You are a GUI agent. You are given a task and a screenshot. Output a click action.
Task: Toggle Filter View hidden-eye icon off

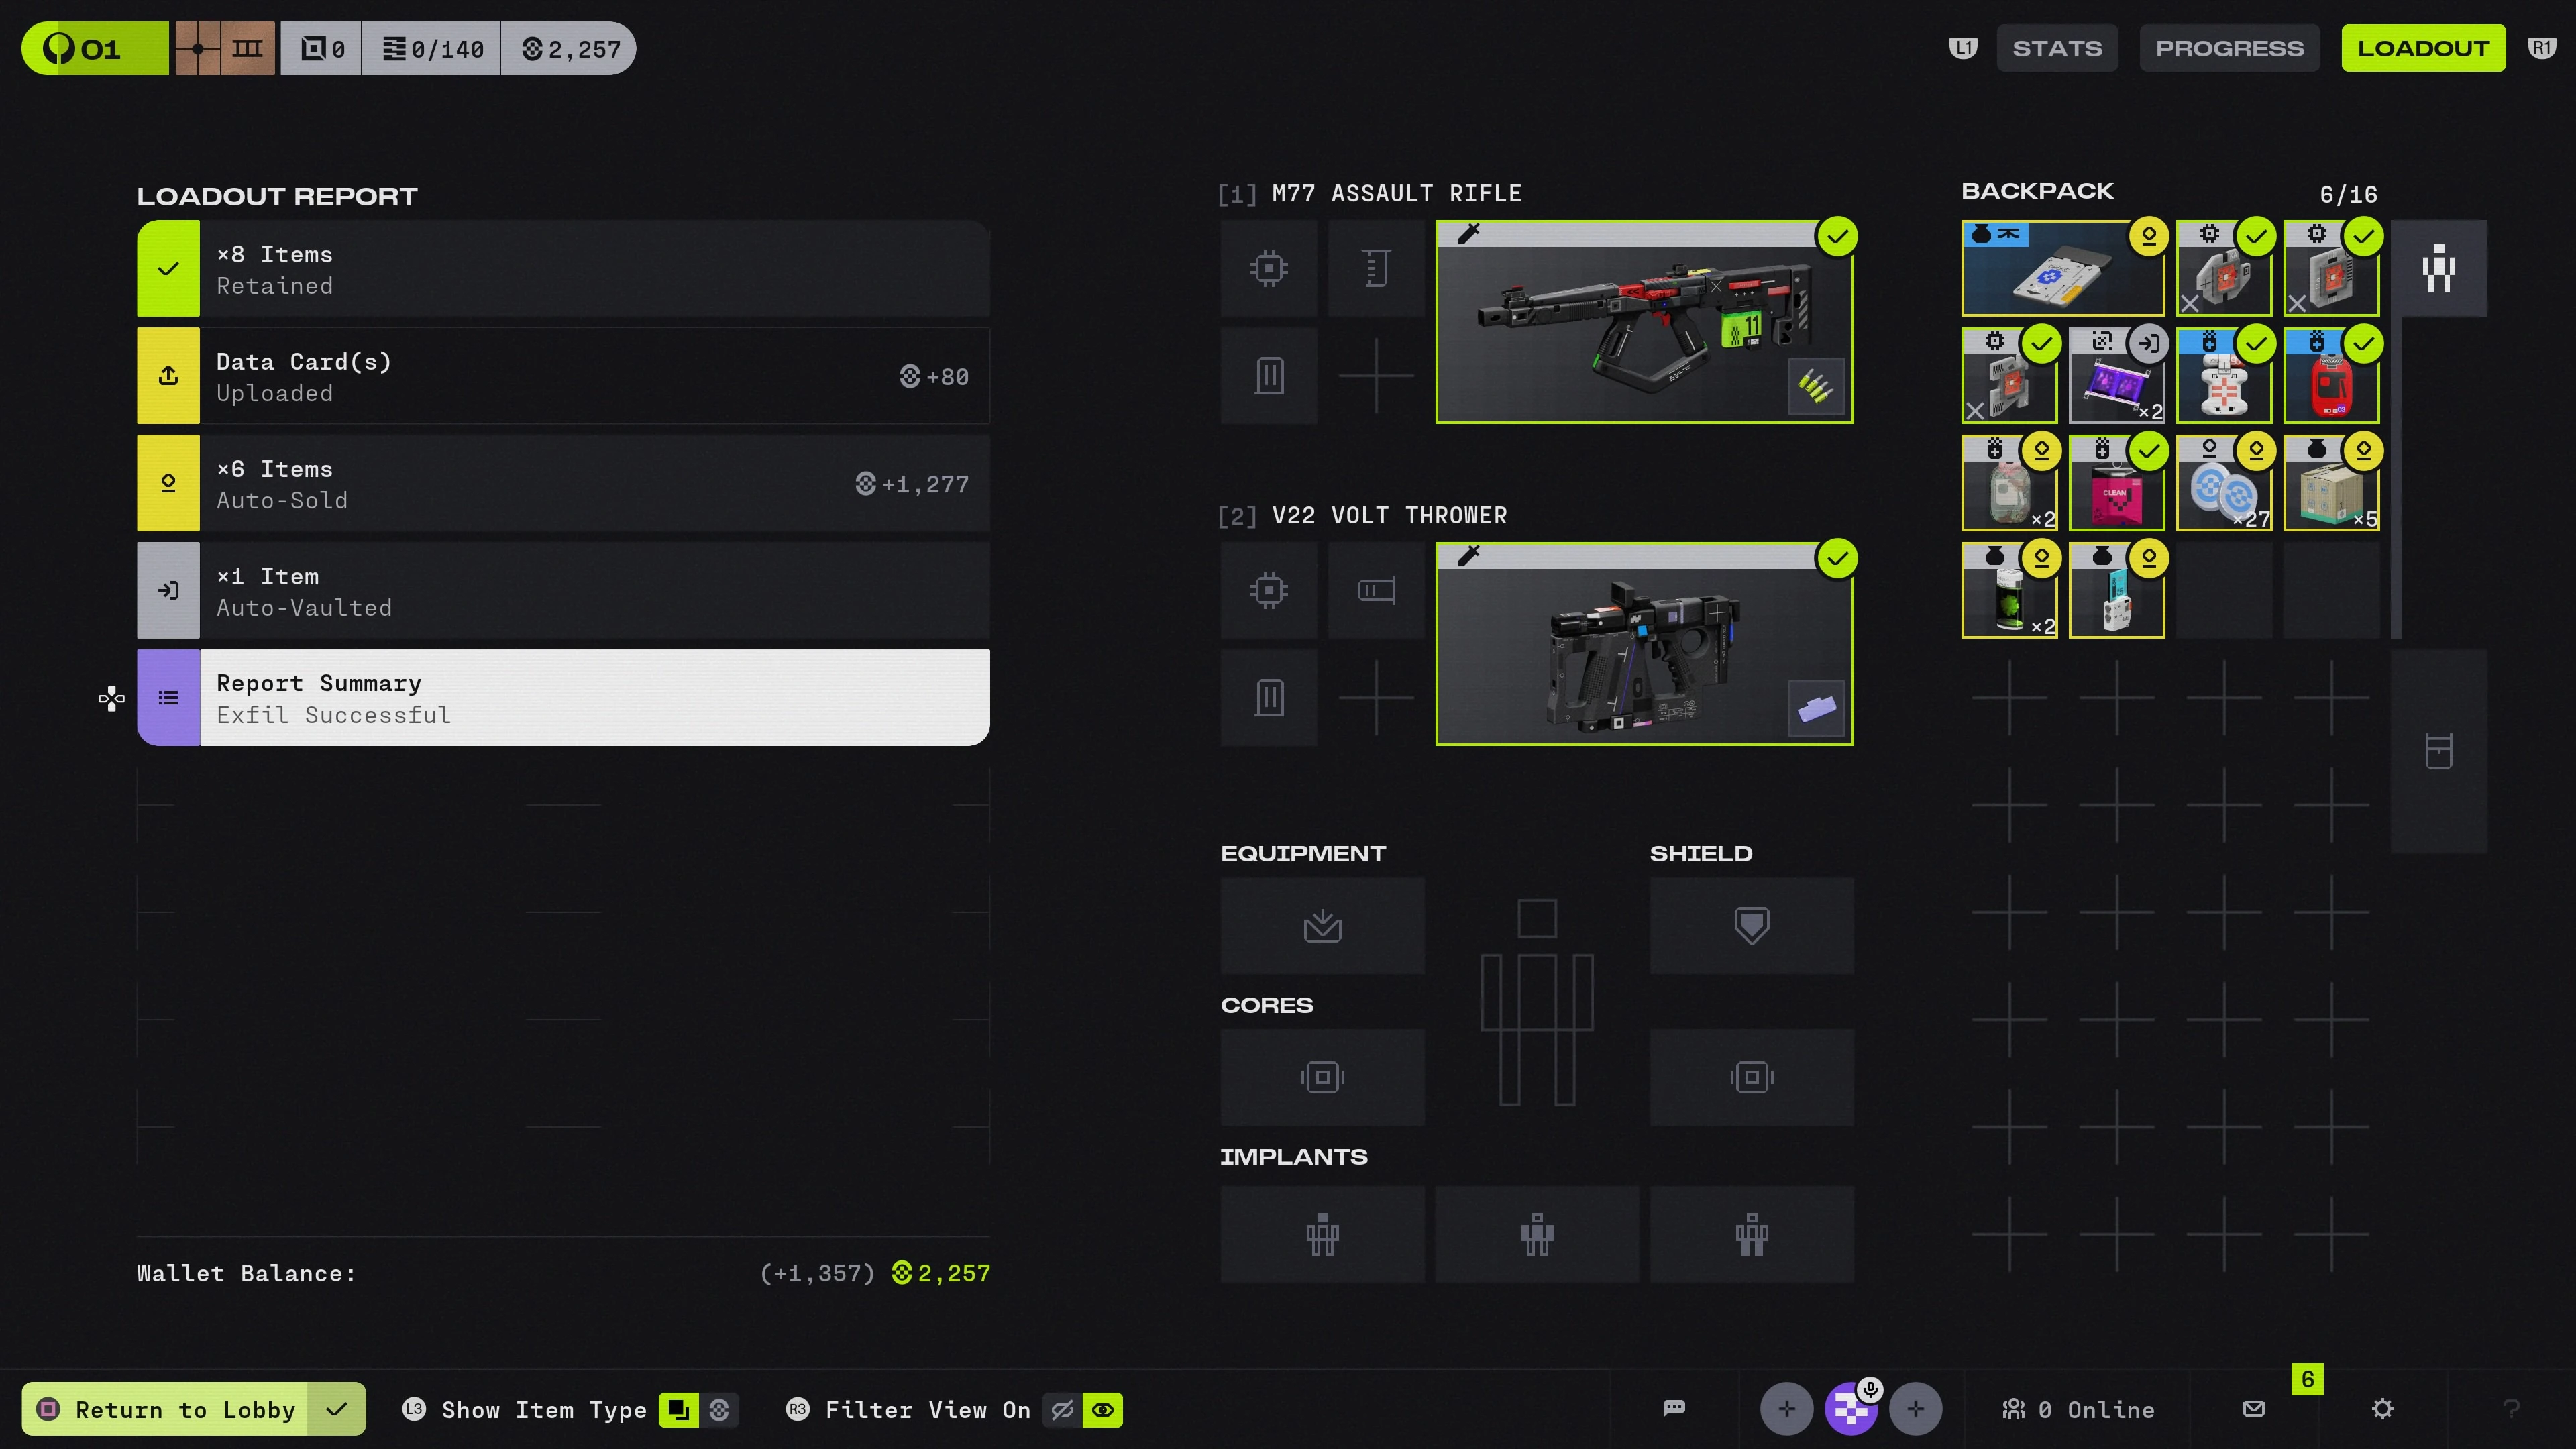(x=1062, y=1410)
